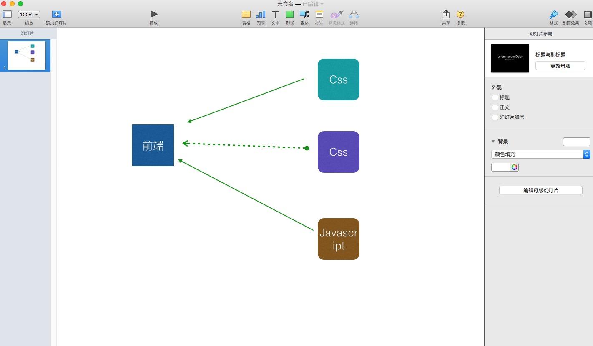Enable the 正文 body checkbox
The width and height of the screenshot is (593, 346).
[495, 107]
